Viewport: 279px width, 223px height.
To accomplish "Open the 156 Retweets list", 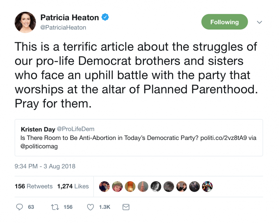I will (34, 186).
